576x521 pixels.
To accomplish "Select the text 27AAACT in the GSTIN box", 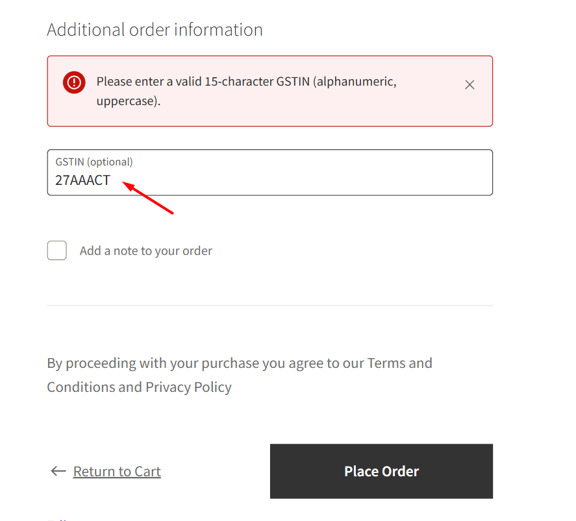I will 81,180.
